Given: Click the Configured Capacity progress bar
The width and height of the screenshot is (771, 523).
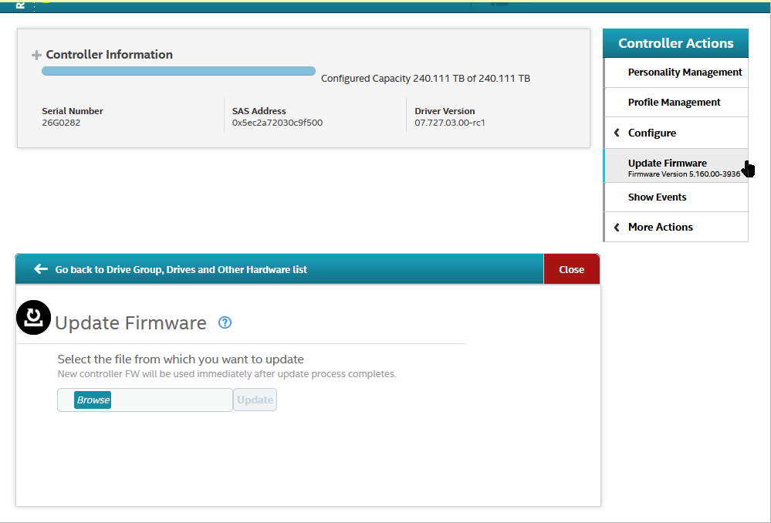Looking at the screenshot, I should pos(178,71).
